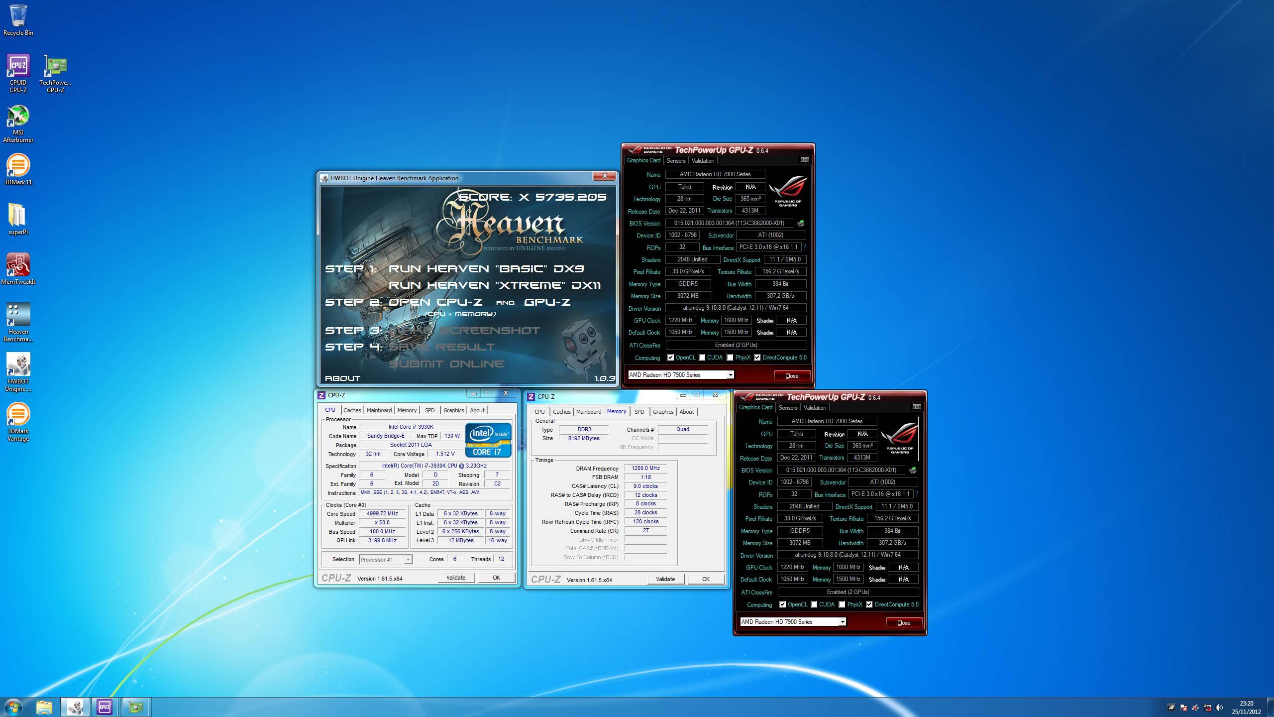Open HWBOT Unigine desktop shortcut
1274x717 pixels.
click(18, 372)
